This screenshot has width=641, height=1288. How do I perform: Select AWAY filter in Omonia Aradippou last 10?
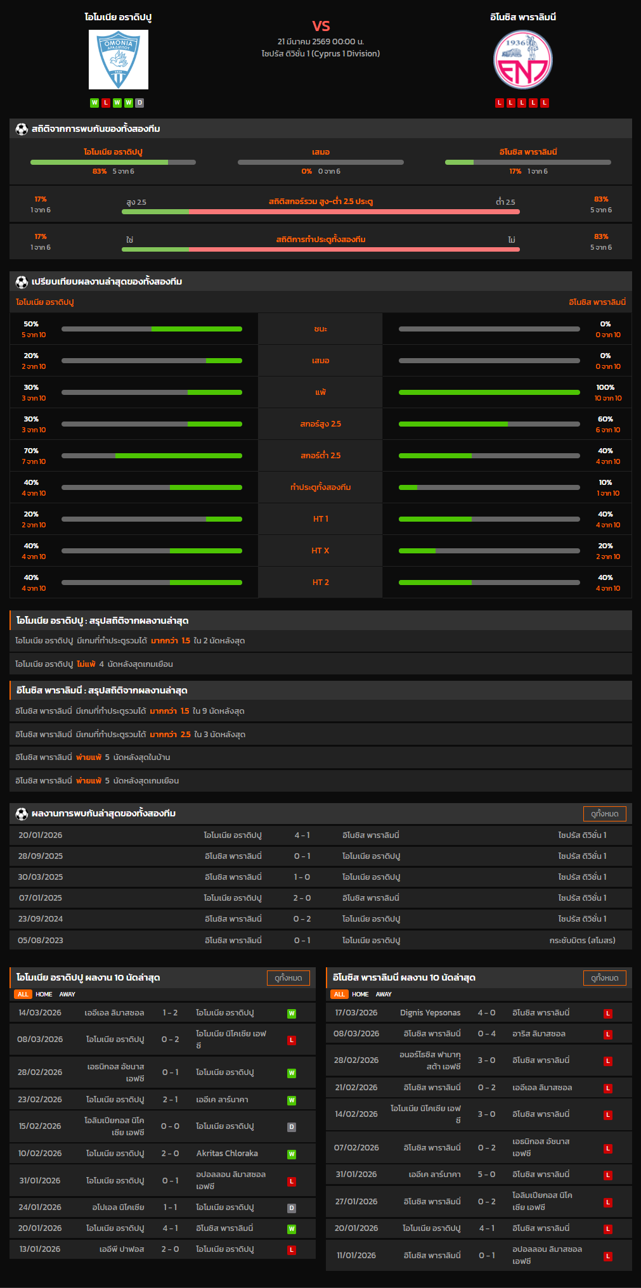tap(67, 995)
